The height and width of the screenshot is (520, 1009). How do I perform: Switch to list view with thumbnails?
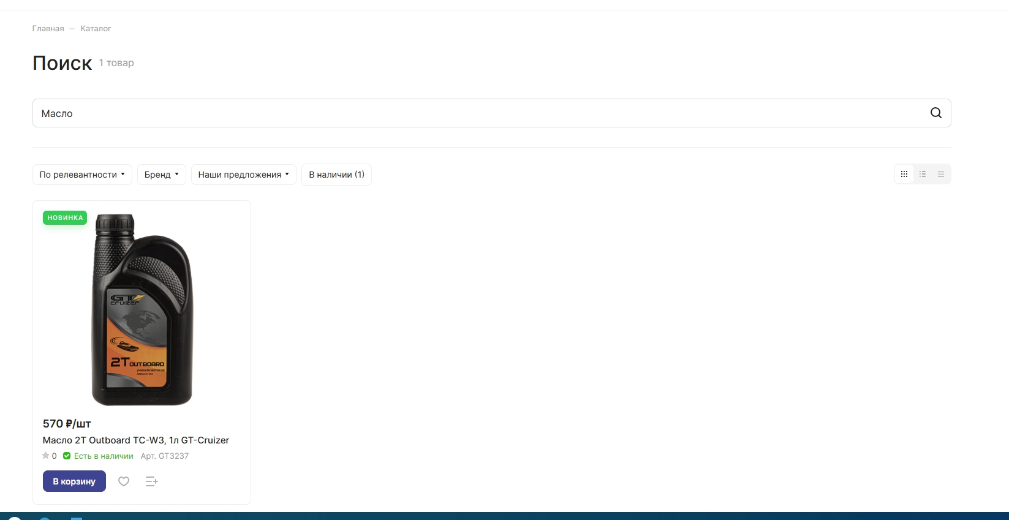pyautogui.click(x=922, y=175)
